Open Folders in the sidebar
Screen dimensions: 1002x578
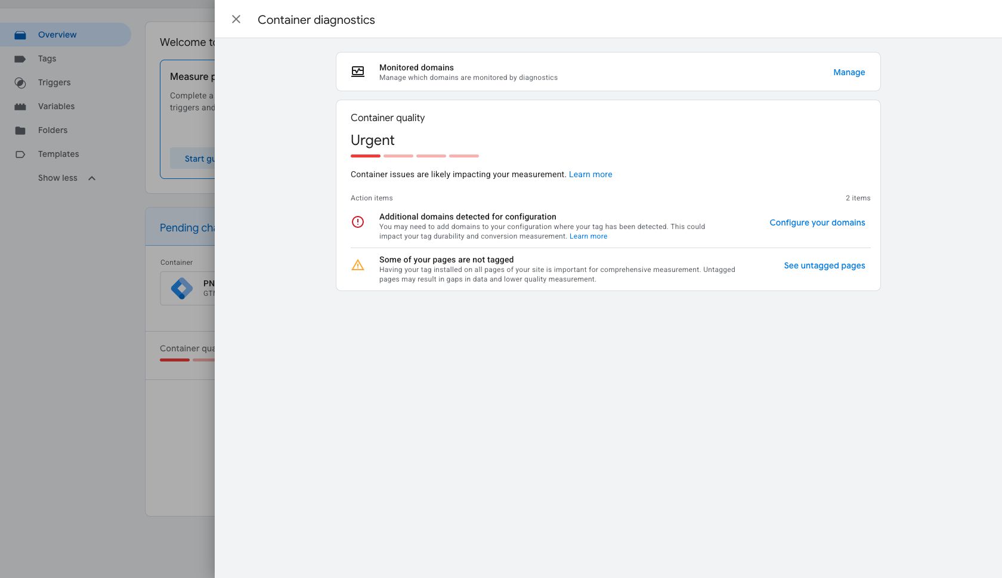coord(52,130)
